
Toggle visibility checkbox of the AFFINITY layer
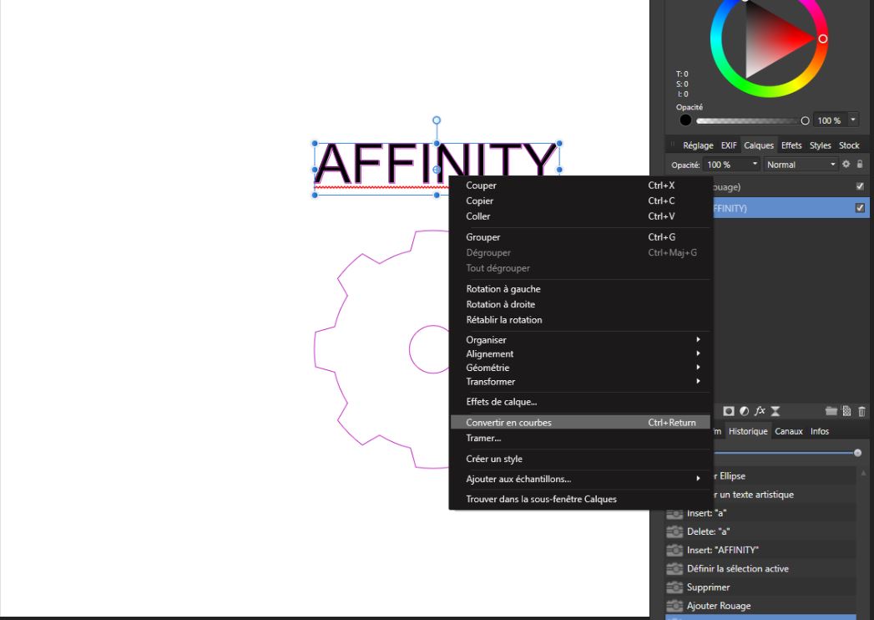pos(860,207)
